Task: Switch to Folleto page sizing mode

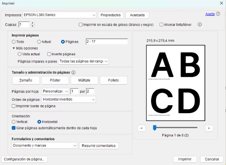Action: [x=113, y=80]
